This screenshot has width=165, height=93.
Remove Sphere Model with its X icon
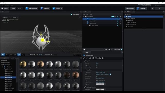(120, 19)
